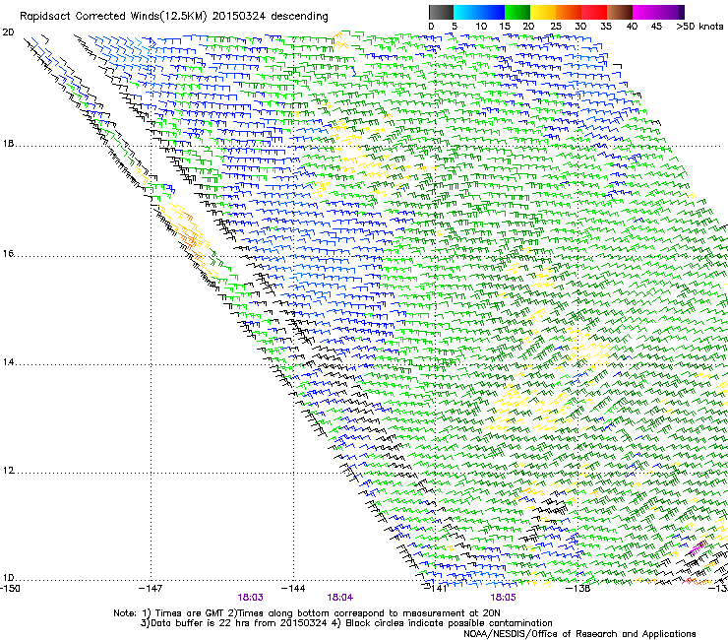Image resolution: width=728 pixels, height=640 pixels.
Task: Click the gray 0-5 knots color swatch
Action: 442,12
